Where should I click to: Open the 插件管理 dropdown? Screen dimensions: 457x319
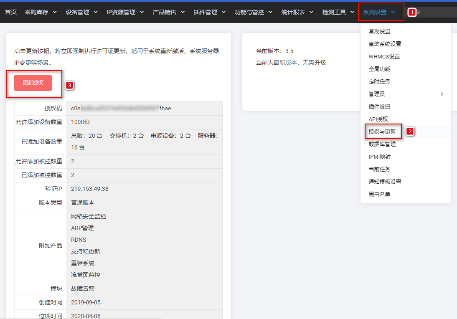210,12
